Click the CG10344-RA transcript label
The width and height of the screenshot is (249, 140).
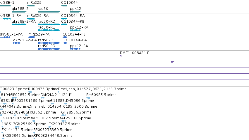[x=73, y=16]
